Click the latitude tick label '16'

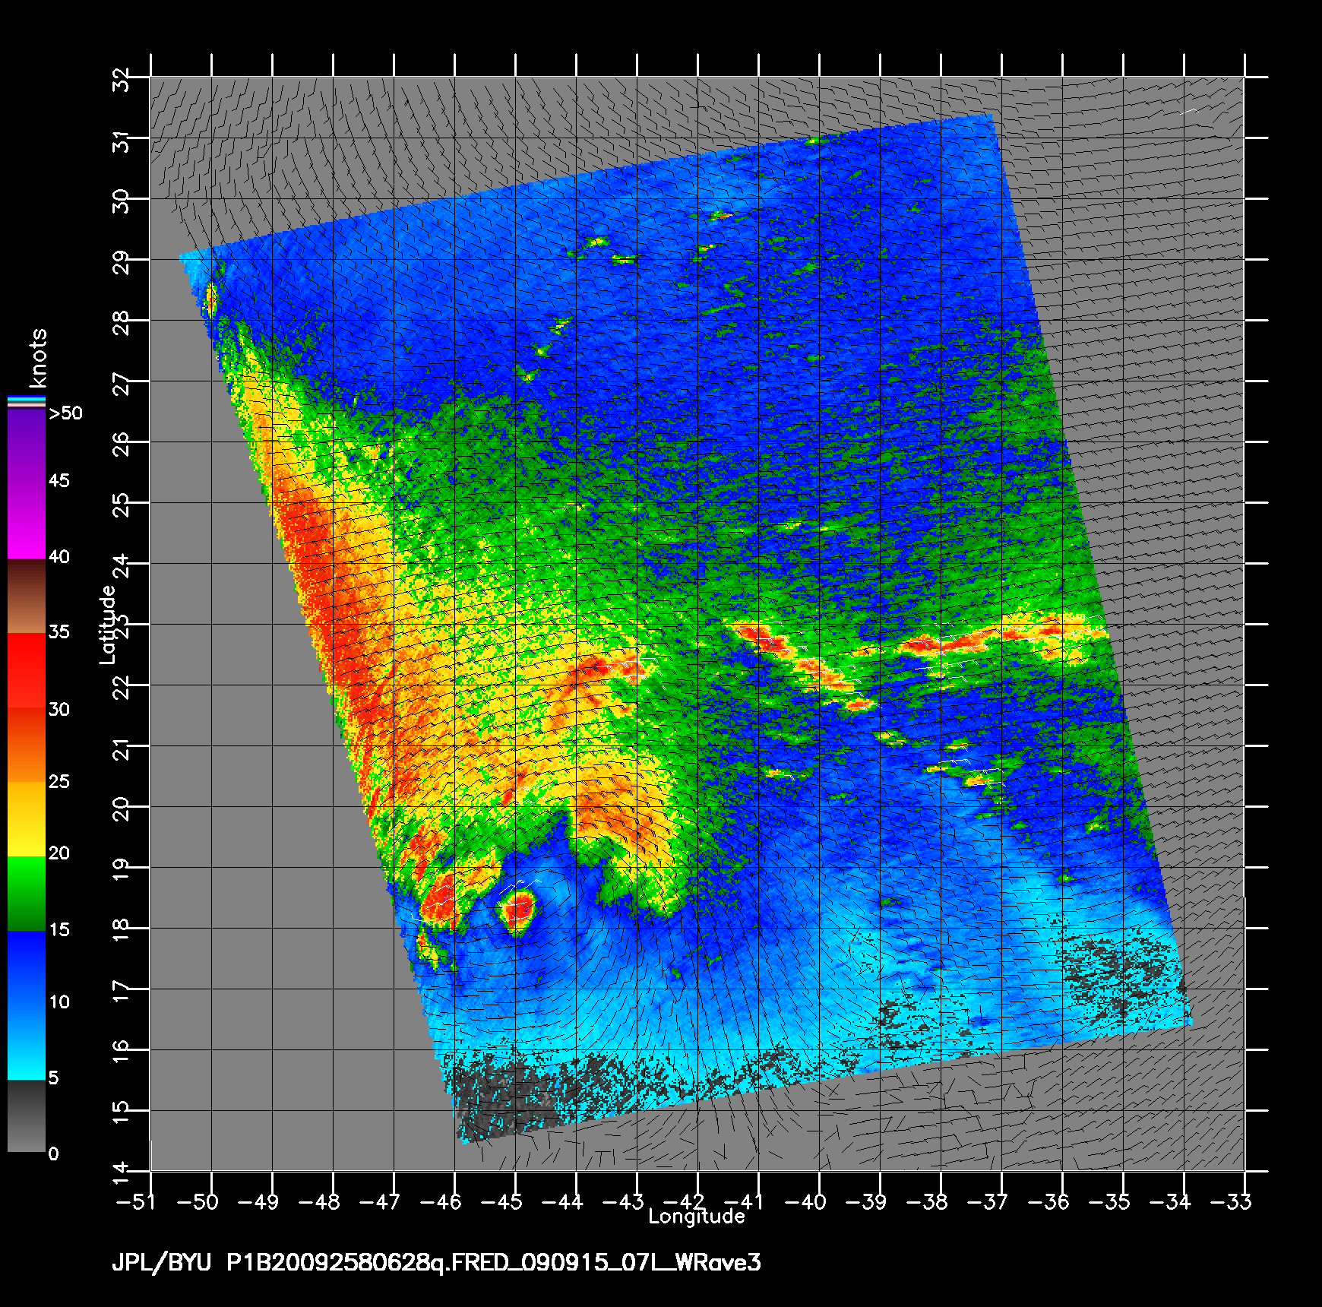122,1052
